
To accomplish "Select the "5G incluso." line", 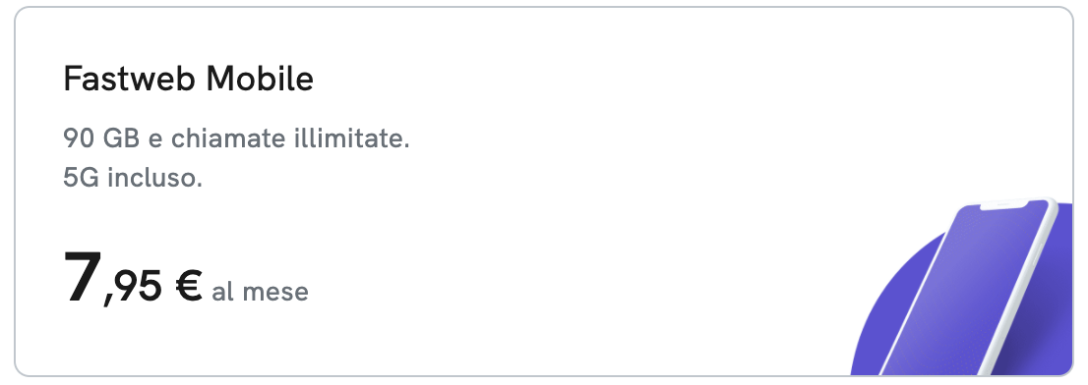I will 133,178.
